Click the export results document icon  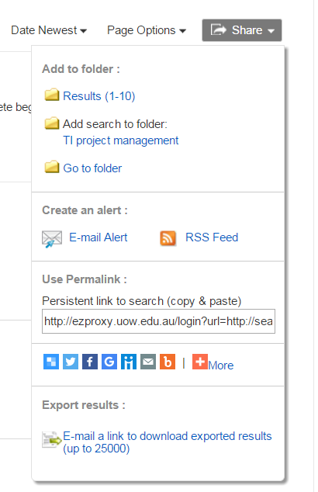point(52,439)
